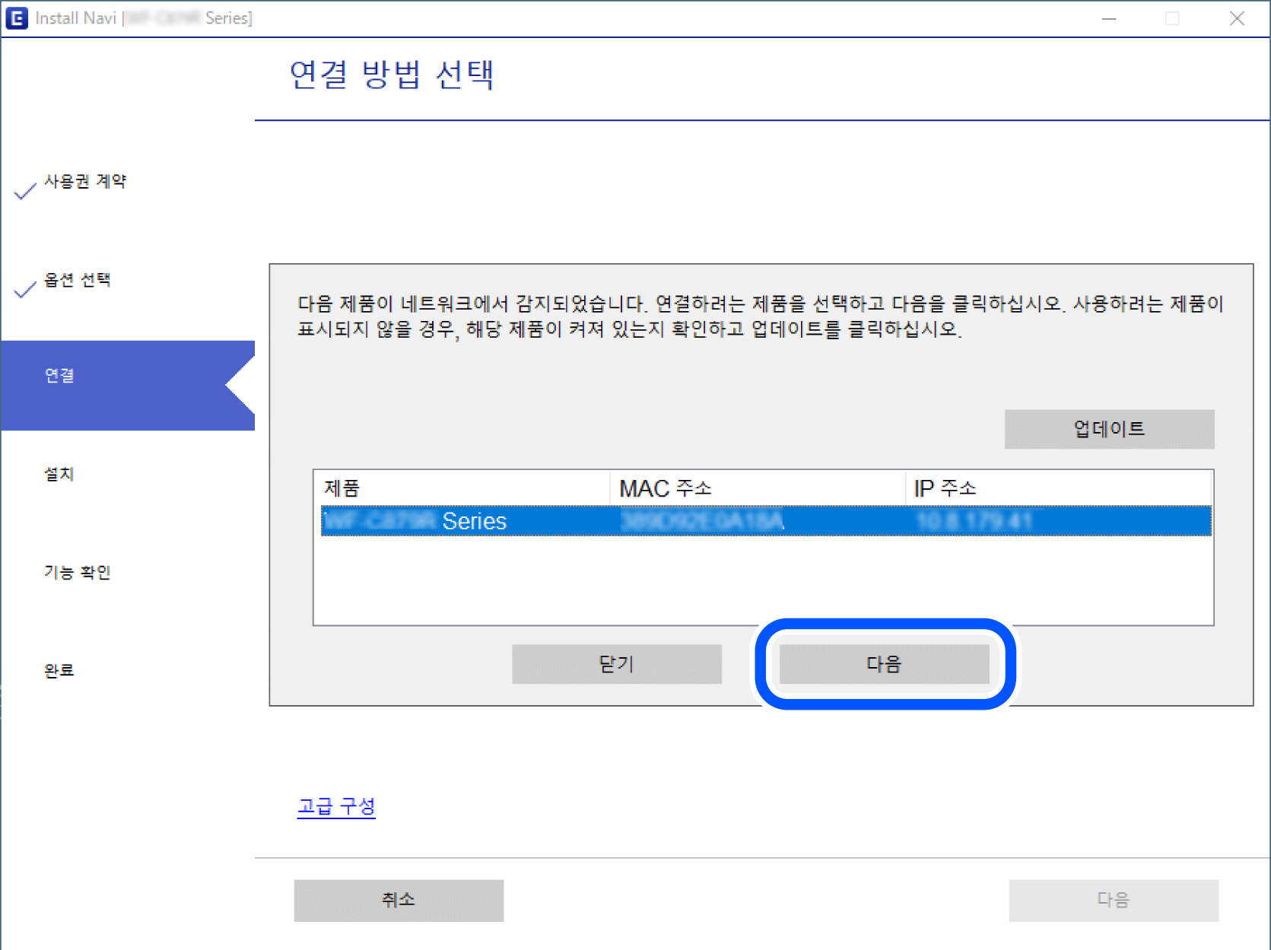Click the checkmark beside 옵션 선택
The height and width of the screenshot is (950, 1271).
[25, 289]
